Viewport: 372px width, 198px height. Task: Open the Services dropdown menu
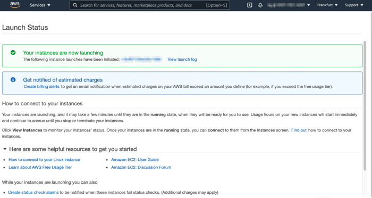40,5
